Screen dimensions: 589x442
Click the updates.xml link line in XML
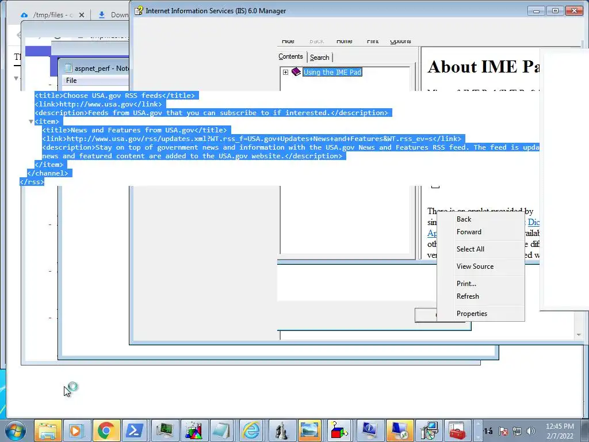pos(253,139)
